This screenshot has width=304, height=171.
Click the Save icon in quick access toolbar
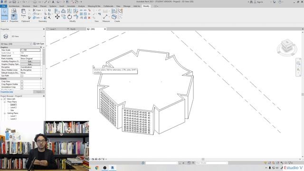(14, 2)
